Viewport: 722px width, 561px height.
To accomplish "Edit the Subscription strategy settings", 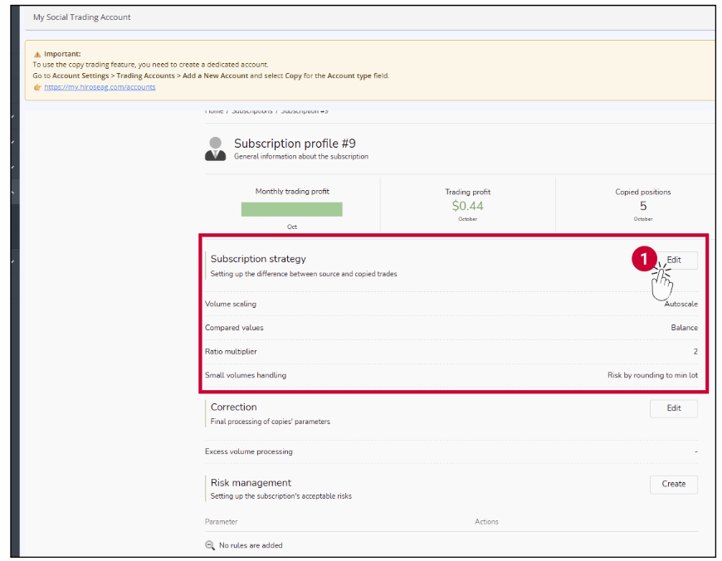I will pyautogui.click(x=674, y=260).
